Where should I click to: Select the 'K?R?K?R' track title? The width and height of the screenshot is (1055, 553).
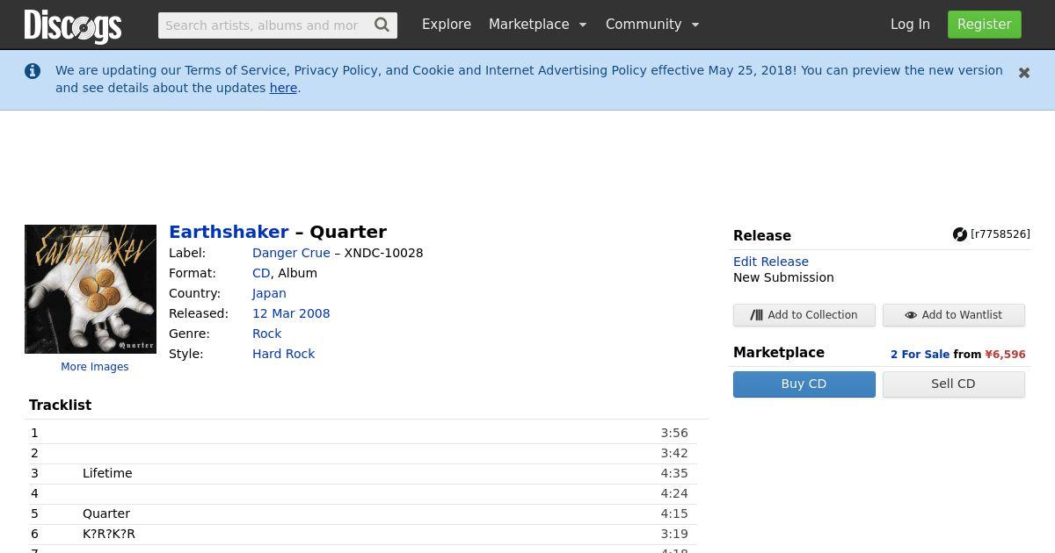(x=109, y=534)
